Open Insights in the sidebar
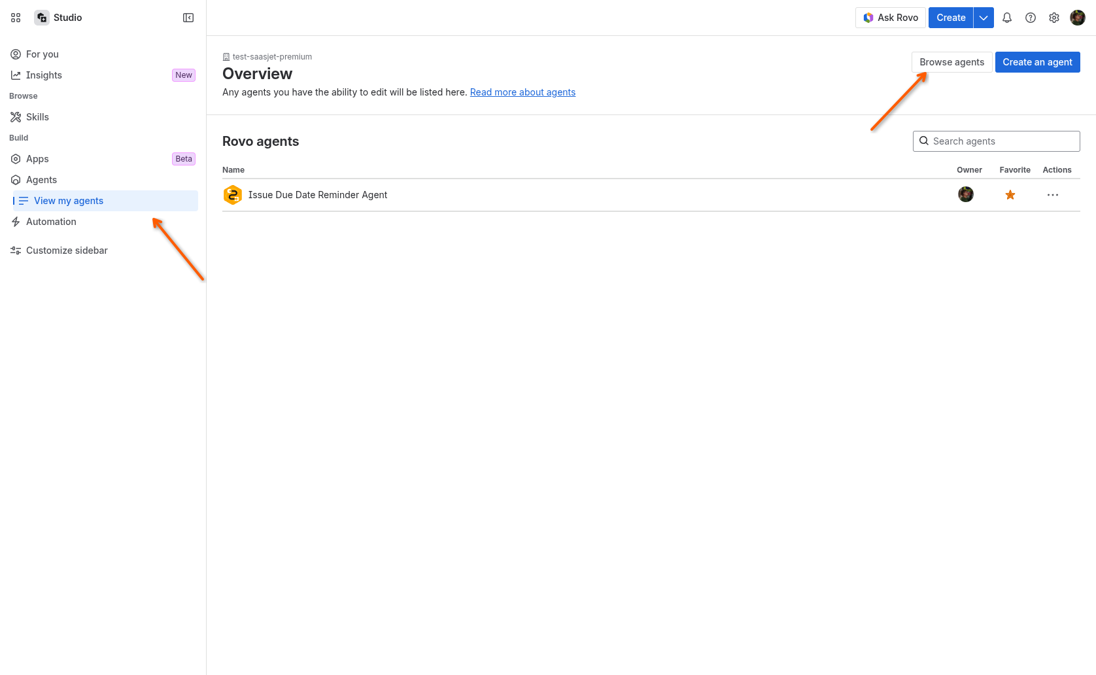 pos(44,75)
